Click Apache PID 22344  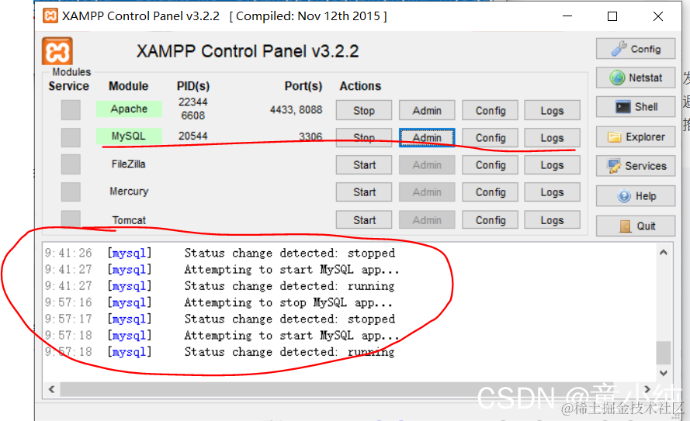click(192, 102)
